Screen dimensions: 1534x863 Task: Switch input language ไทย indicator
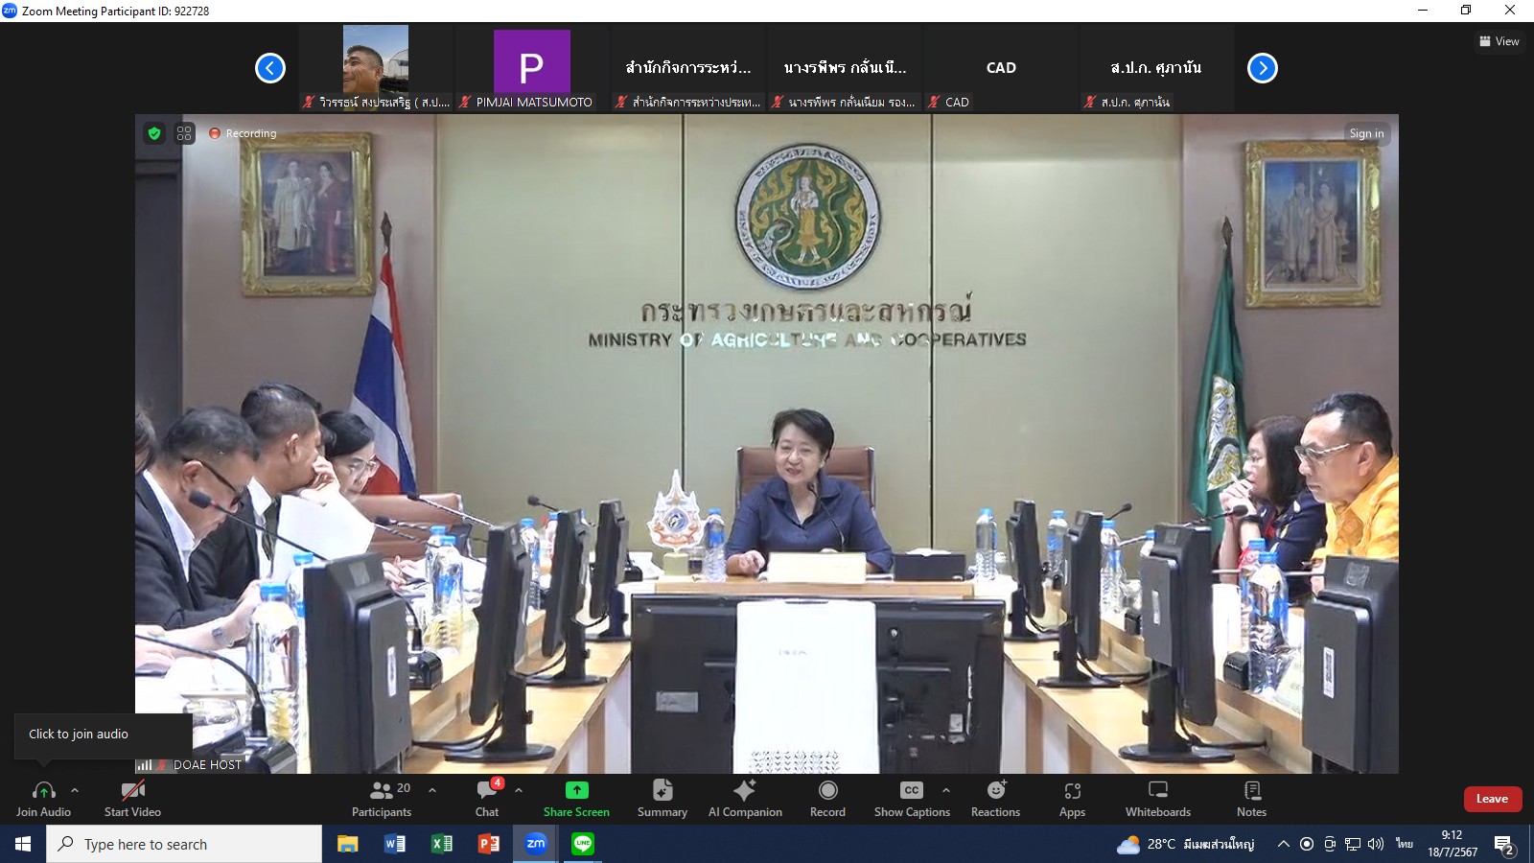pos(1404,844)
